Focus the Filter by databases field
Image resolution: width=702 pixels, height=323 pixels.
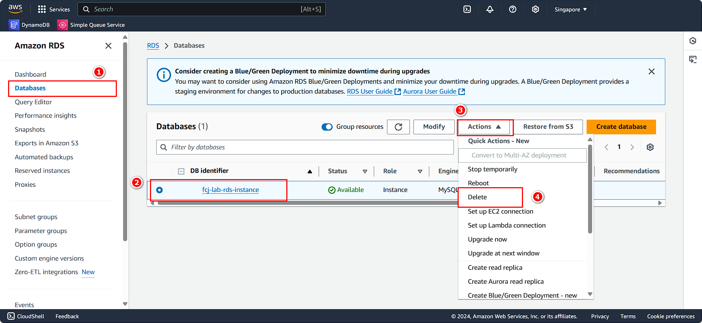point(305,147)
